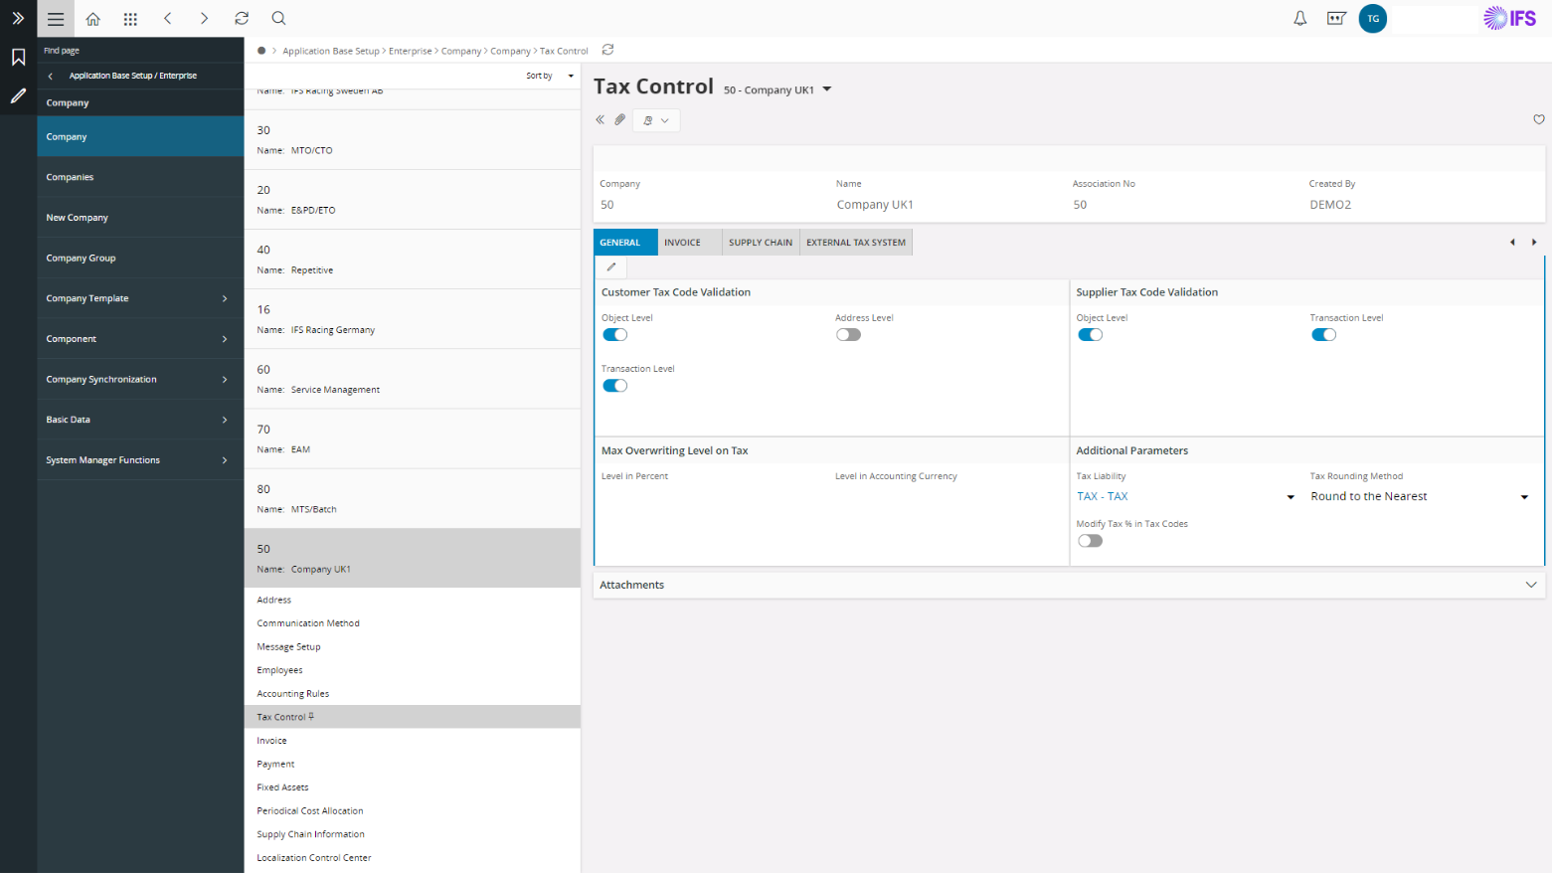Open notifications via the bell icon

tap(1299, 18)
